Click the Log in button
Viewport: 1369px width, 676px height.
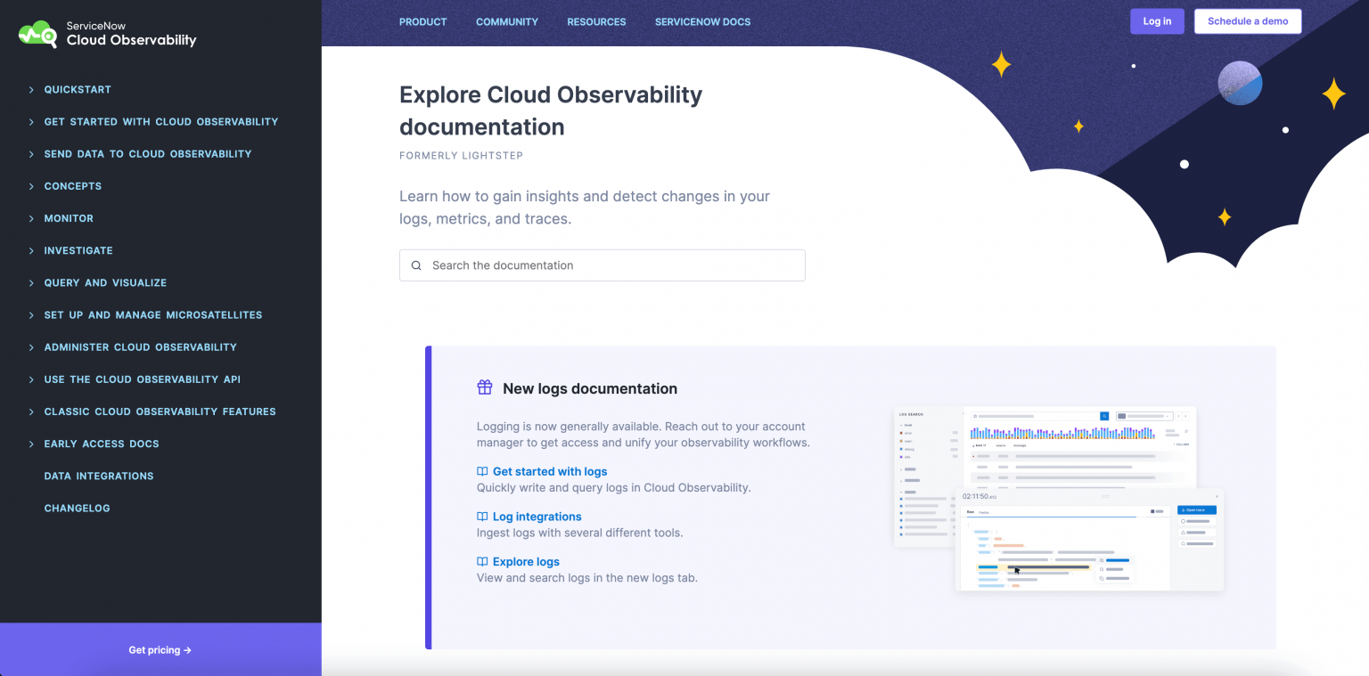[1157, 21]
